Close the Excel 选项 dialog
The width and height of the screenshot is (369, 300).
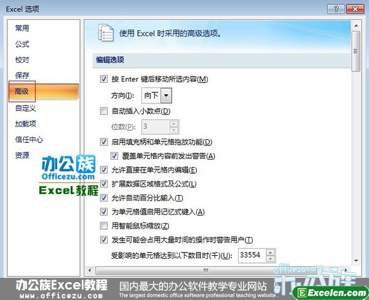pos(355,9)
